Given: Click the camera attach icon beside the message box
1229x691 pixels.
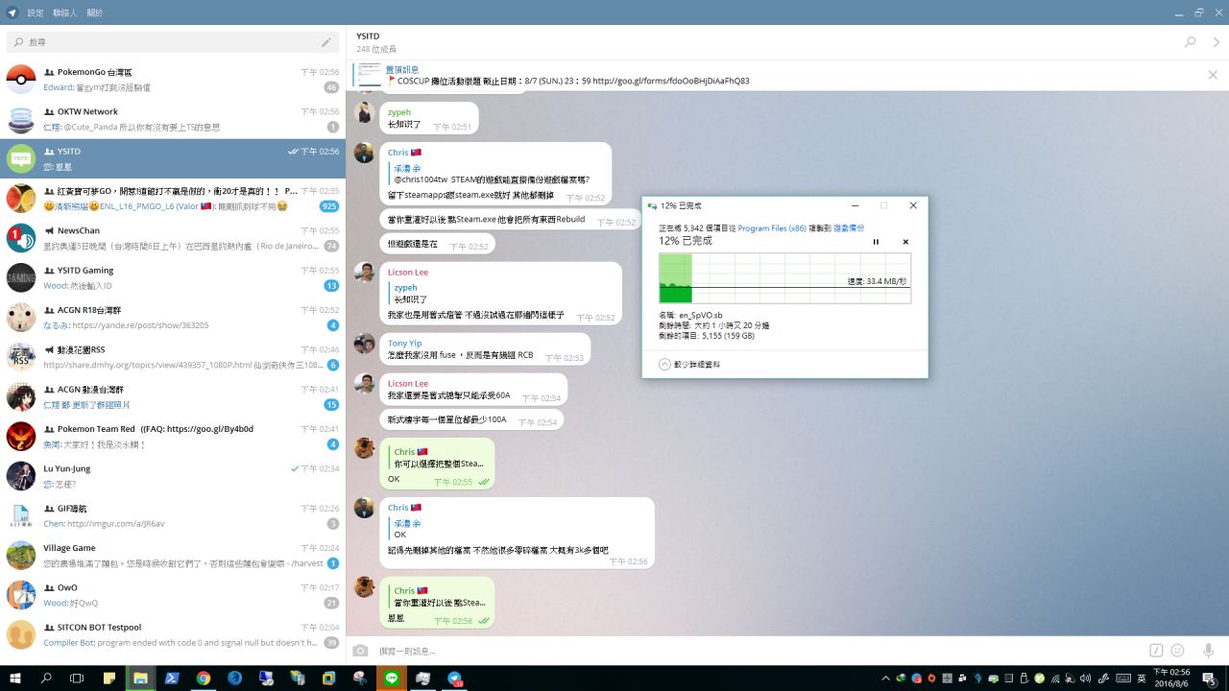Looking at the screenshot, I should coord(360,651).
